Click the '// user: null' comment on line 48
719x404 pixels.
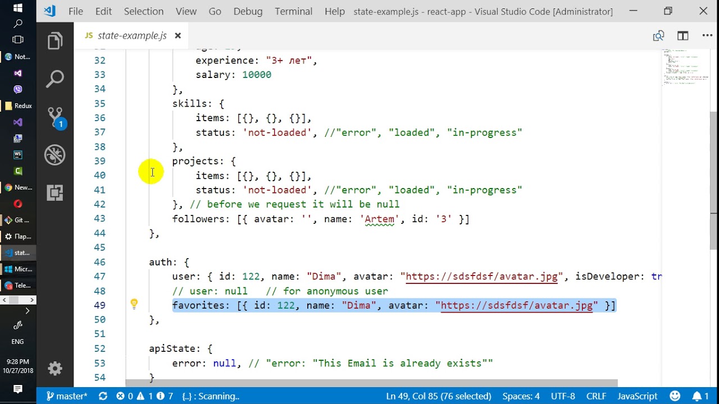(x=210, y=291)
